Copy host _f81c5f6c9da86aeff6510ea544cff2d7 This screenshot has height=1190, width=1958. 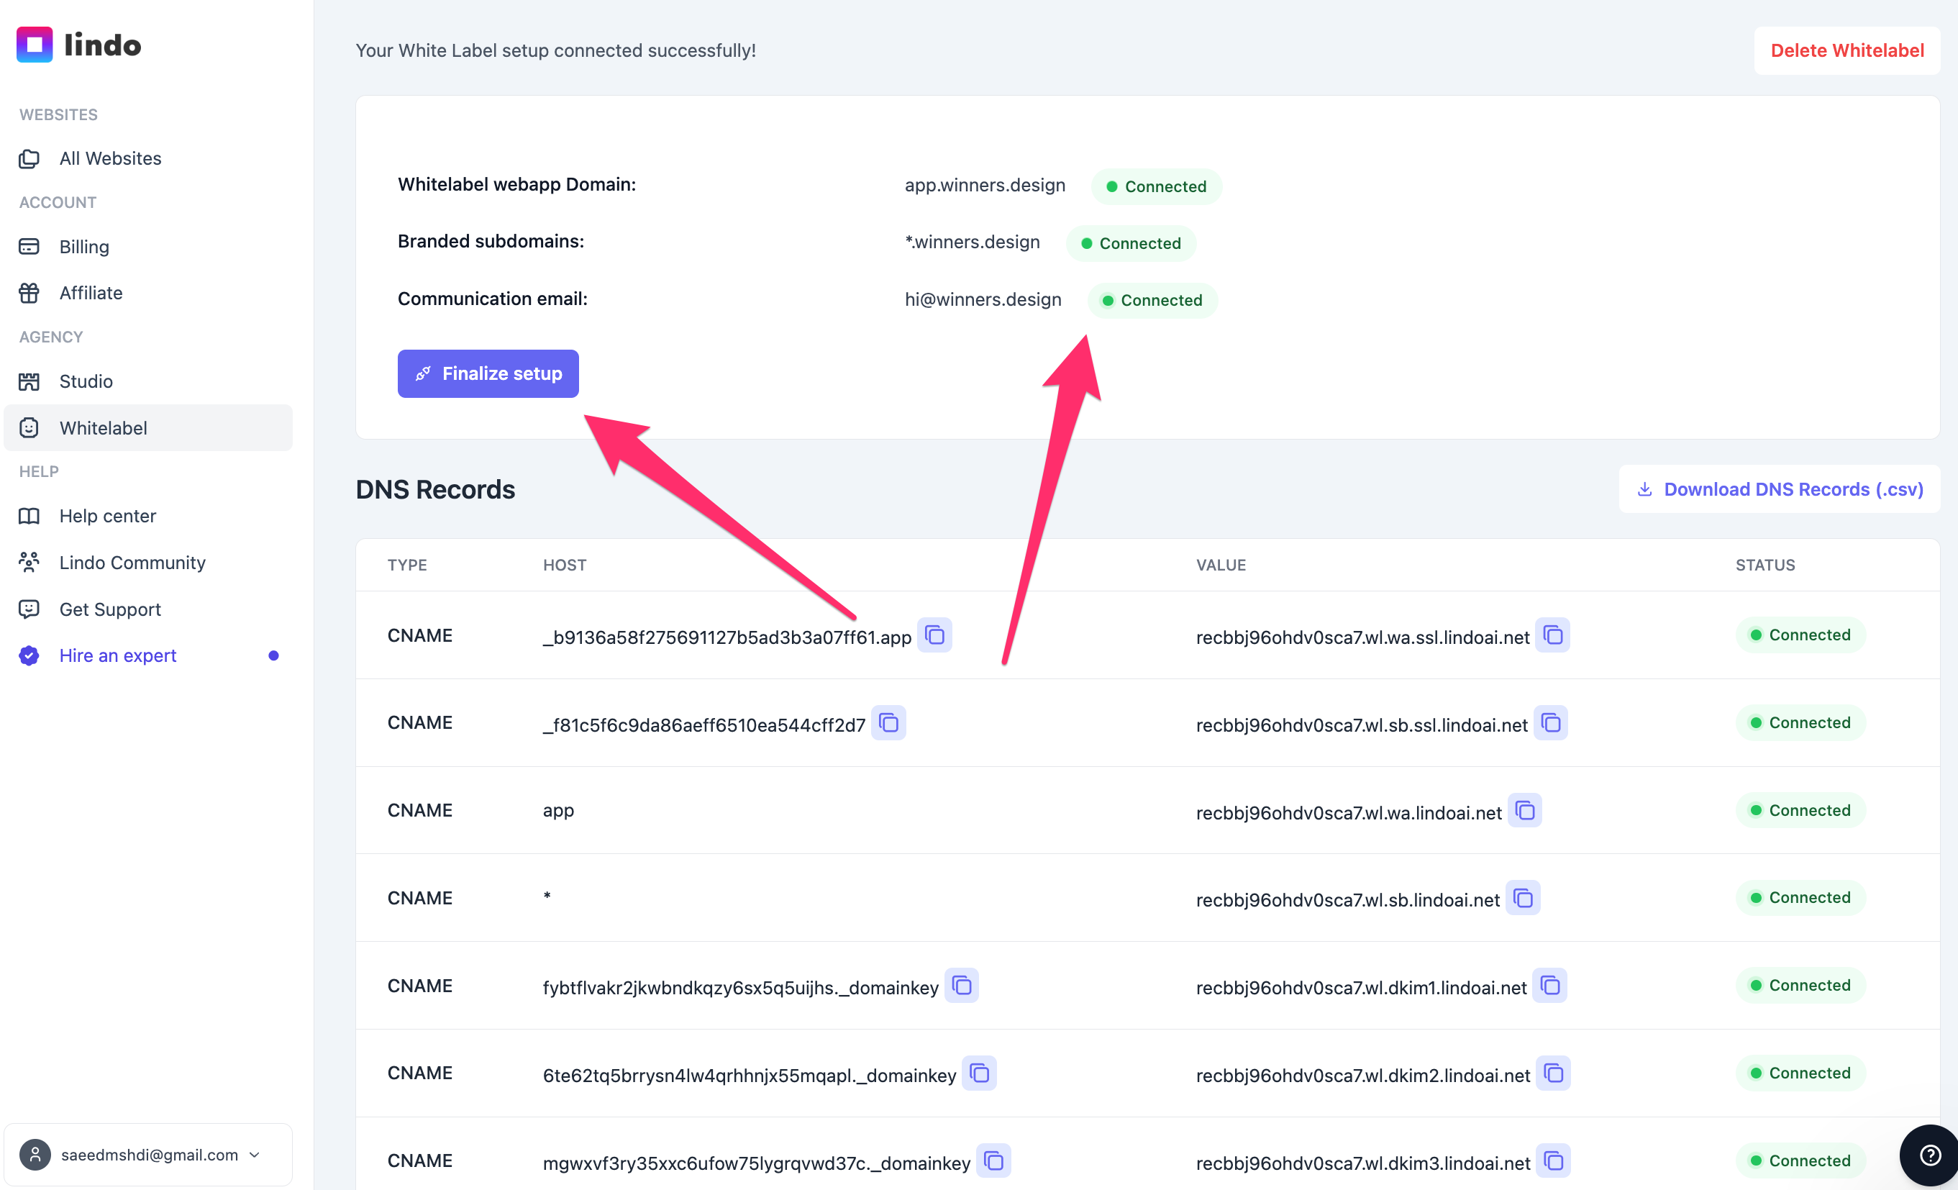(888, 722)
